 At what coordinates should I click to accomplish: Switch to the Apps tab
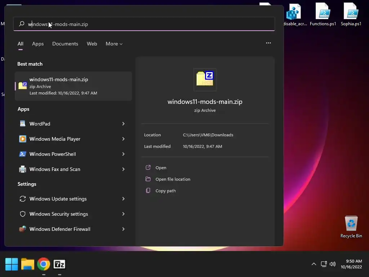tap(38, 44)
